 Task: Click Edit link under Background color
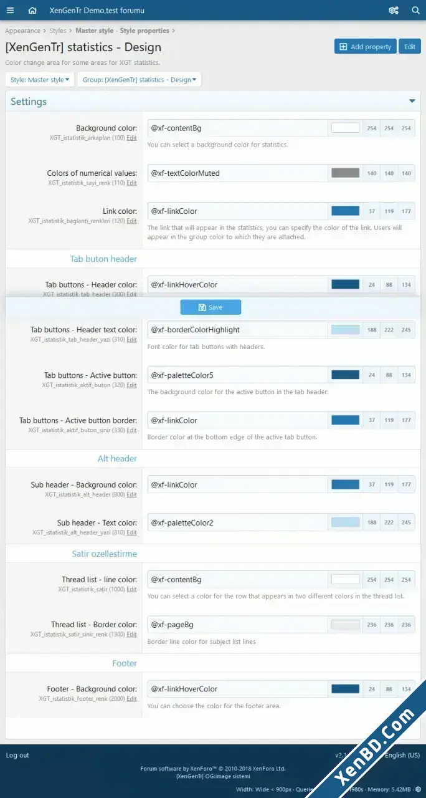pos(132,138)
